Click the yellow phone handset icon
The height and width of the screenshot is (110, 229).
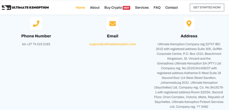coord(36,24)
